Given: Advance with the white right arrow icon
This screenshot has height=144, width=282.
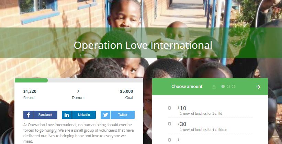Looking at the screenshot, I should (258, 87).
